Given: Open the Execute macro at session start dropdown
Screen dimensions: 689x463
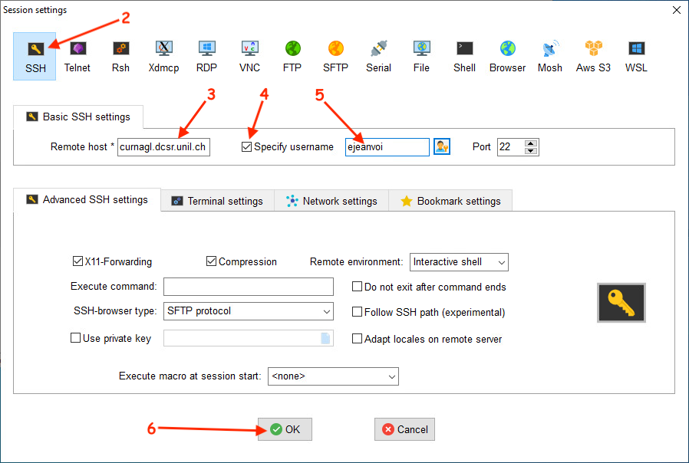Looking at the screenshot, I should 333,376.
